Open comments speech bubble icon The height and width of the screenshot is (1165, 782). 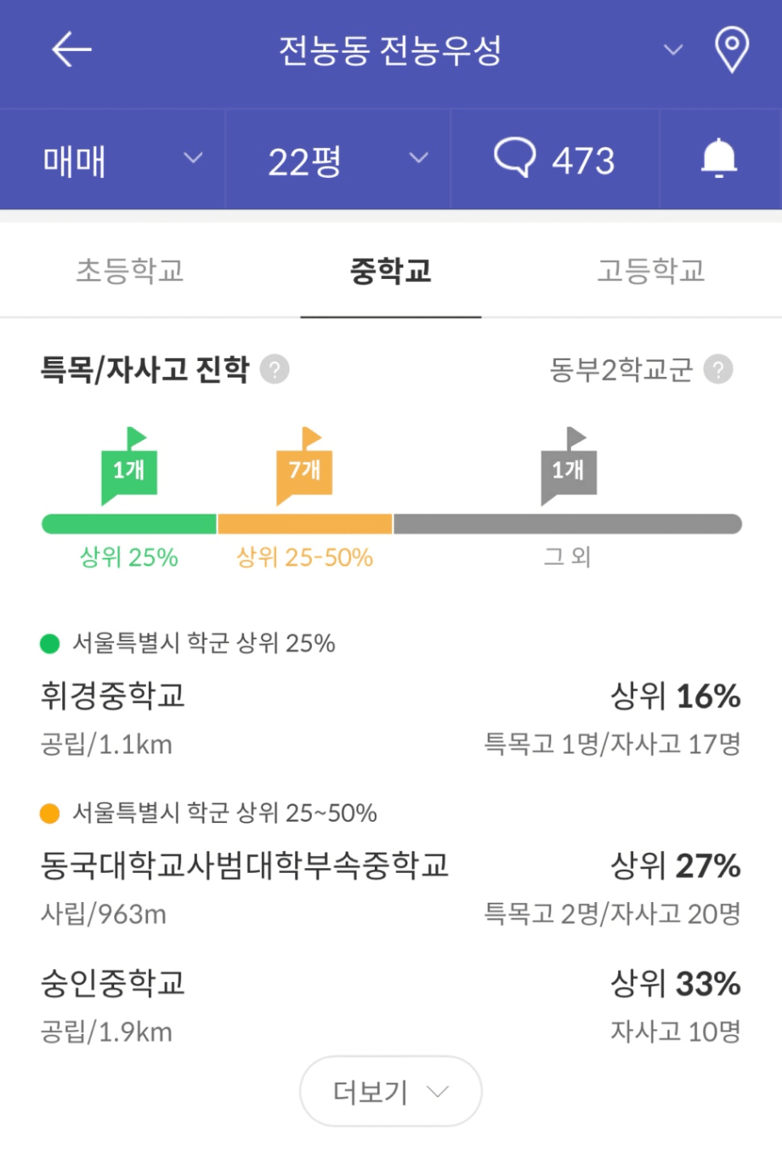tap(515, 157)
